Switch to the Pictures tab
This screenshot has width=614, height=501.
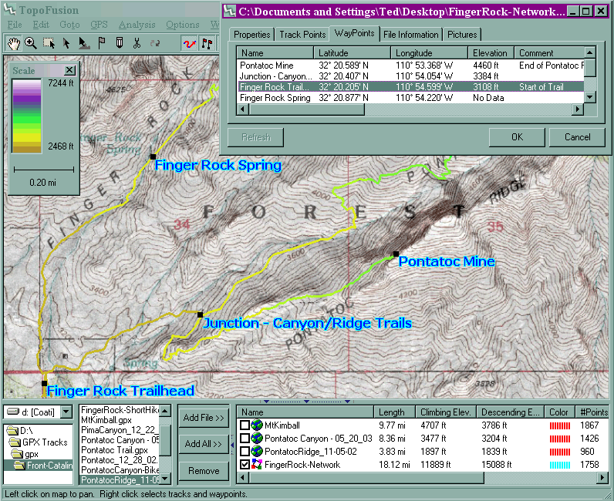pos(462,35)
